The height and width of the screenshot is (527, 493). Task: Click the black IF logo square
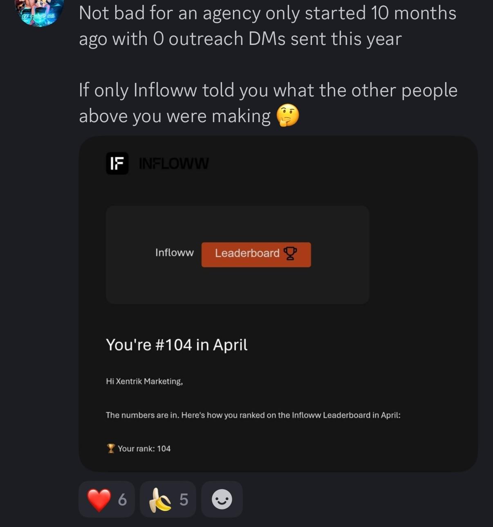117,163
